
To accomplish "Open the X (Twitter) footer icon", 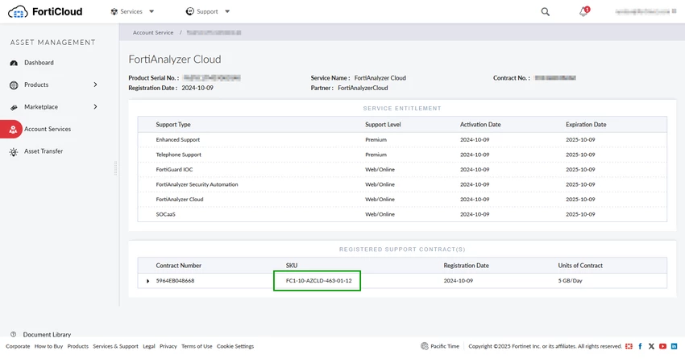I will (651, 346).
